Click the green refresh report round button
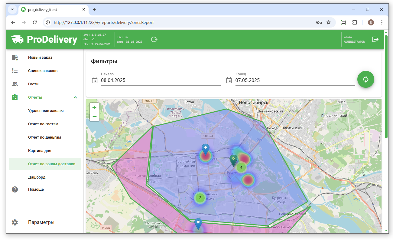Screen dimensions: 393x240 click(365, 79)
